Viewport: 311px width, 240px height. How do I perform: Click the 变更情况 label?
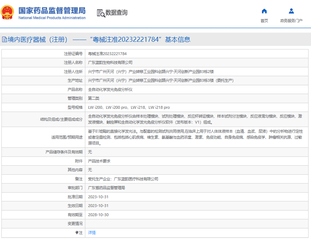coord(75,224)
